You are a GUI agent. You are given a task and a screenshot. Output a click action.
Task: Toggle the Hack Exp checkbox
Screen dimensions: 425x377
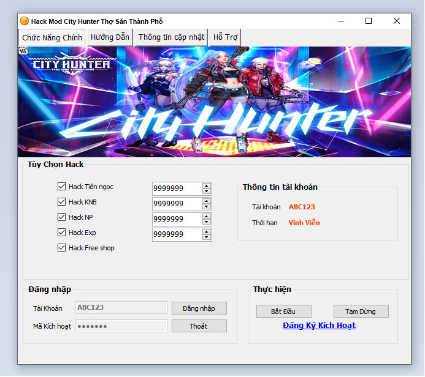[61, 233]
